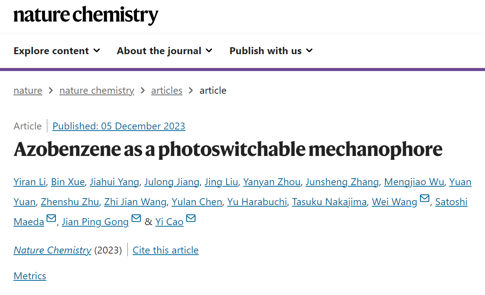
Task: Click the envelope icon next to Yi Cao
Action: pyautogui.click(x=191, y=219)
